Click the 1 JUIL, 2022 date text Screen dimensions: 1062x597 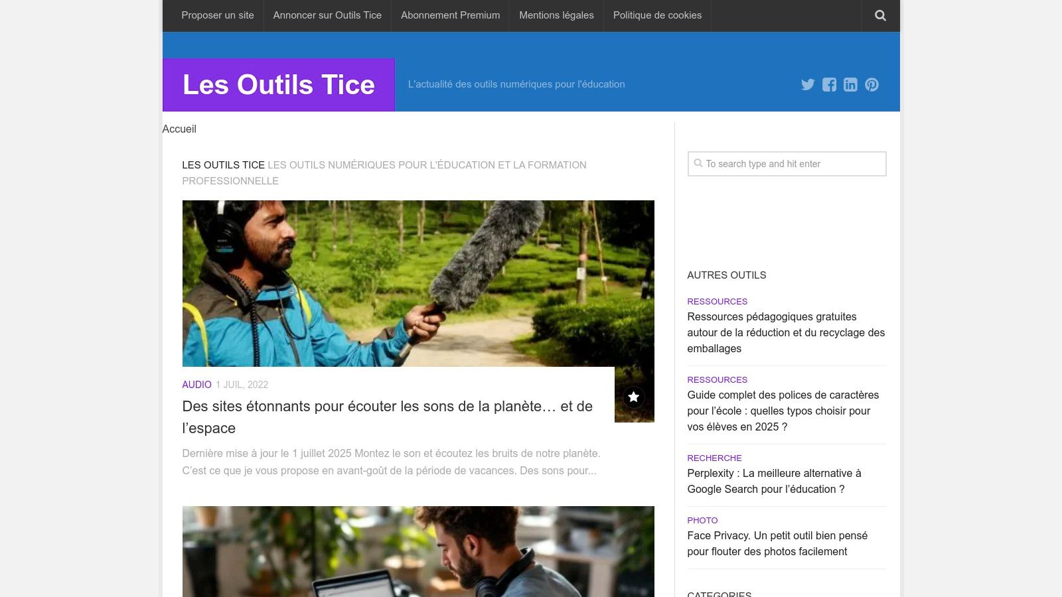coord(242,385)
